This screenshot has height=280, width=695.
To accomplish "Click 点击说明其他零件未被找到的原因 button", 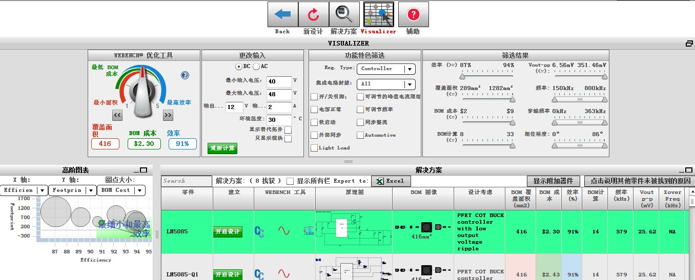I will [x=639, y=181].
